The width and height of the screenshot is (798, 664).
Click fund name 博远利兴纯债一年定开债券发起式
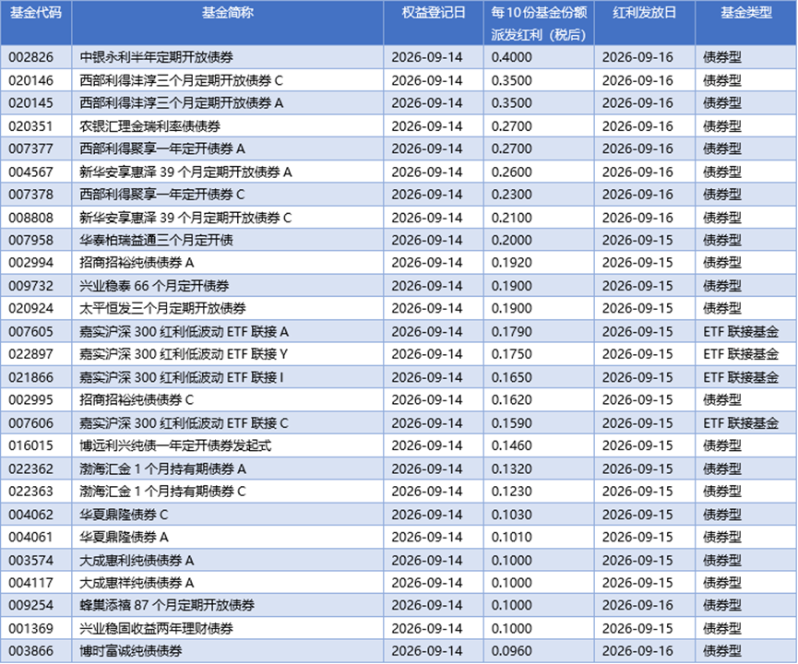point(175,445)
